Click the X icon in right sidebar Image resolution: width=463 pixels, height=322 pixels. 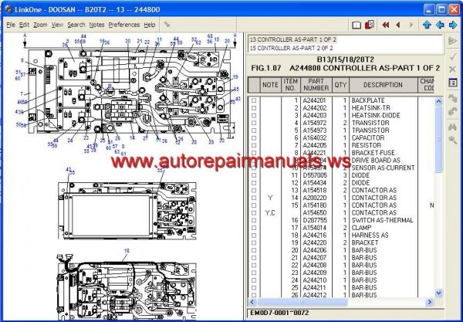[452, 69]
